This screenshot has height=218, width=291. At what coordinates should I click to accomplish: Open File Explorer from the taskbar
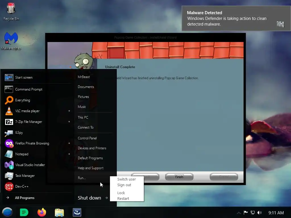[x=59, y=212]
